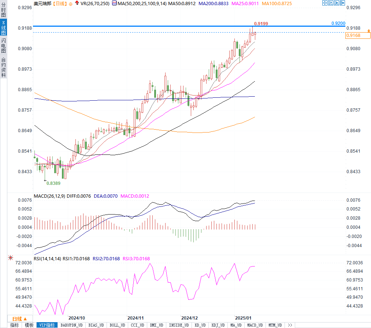Apply the KD_UD indicator
The height and width of the screenshot is (328, 371).
click(x=200, y=325)
